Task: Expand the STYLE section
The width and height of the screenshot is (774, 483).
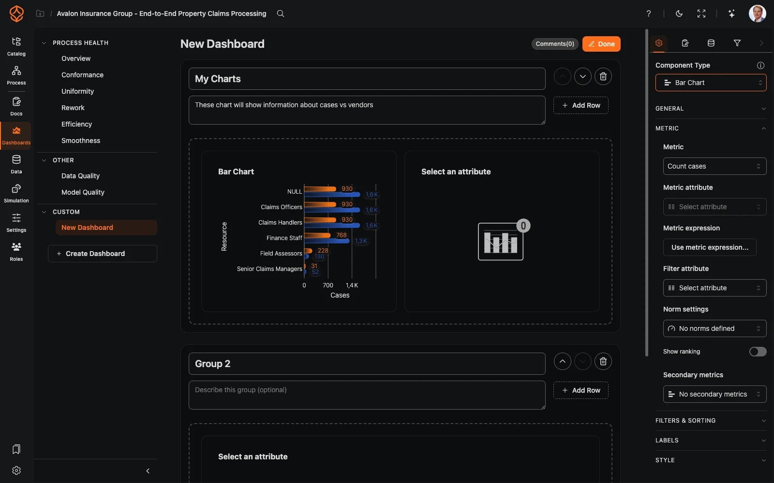Action: pyautogui.click(x=711, y=460)
